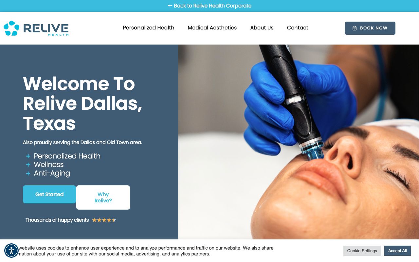Open the Contact page
The image size is (419, 262).
(x=298, y=28)
